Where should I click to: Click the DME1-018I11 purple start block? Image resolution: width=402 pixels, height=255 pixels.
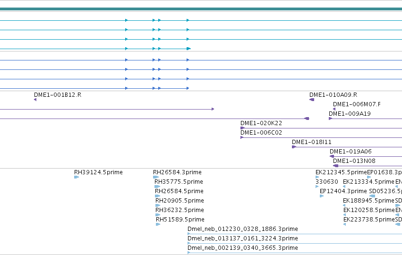click(294, 147)
